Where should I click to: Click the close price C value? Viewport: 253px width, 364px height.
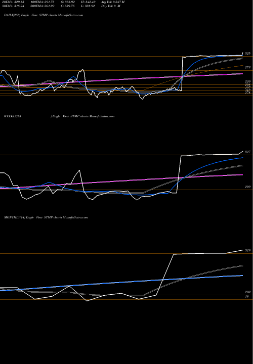(68, 6)
